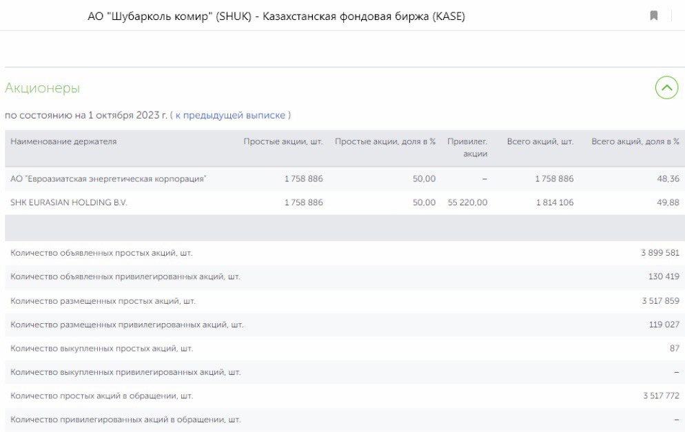Click the date text 'по состоянию на 1 октября 2023 г.'
685x432 pixels.
pos(86,115)
